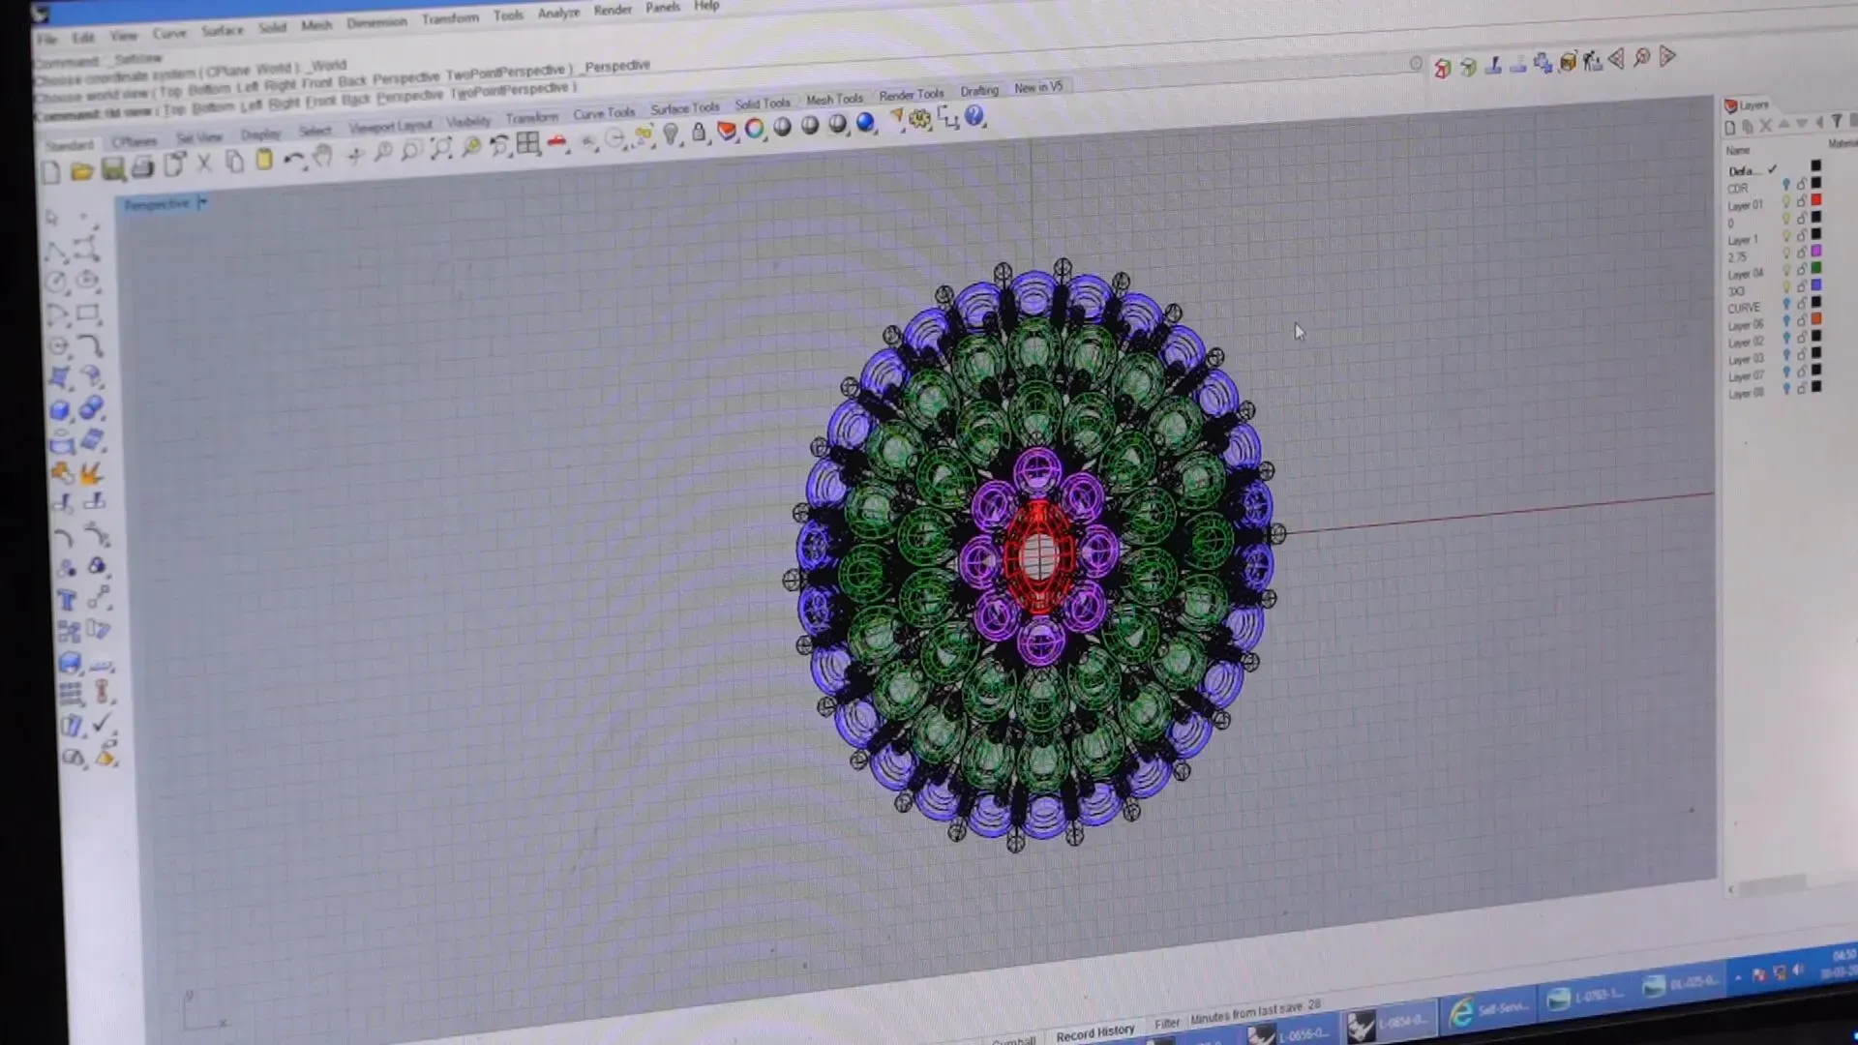Toggle visibility bulb of Layer 01
Viewport: 1858px width, 1045px height.
click(1786, 202)
